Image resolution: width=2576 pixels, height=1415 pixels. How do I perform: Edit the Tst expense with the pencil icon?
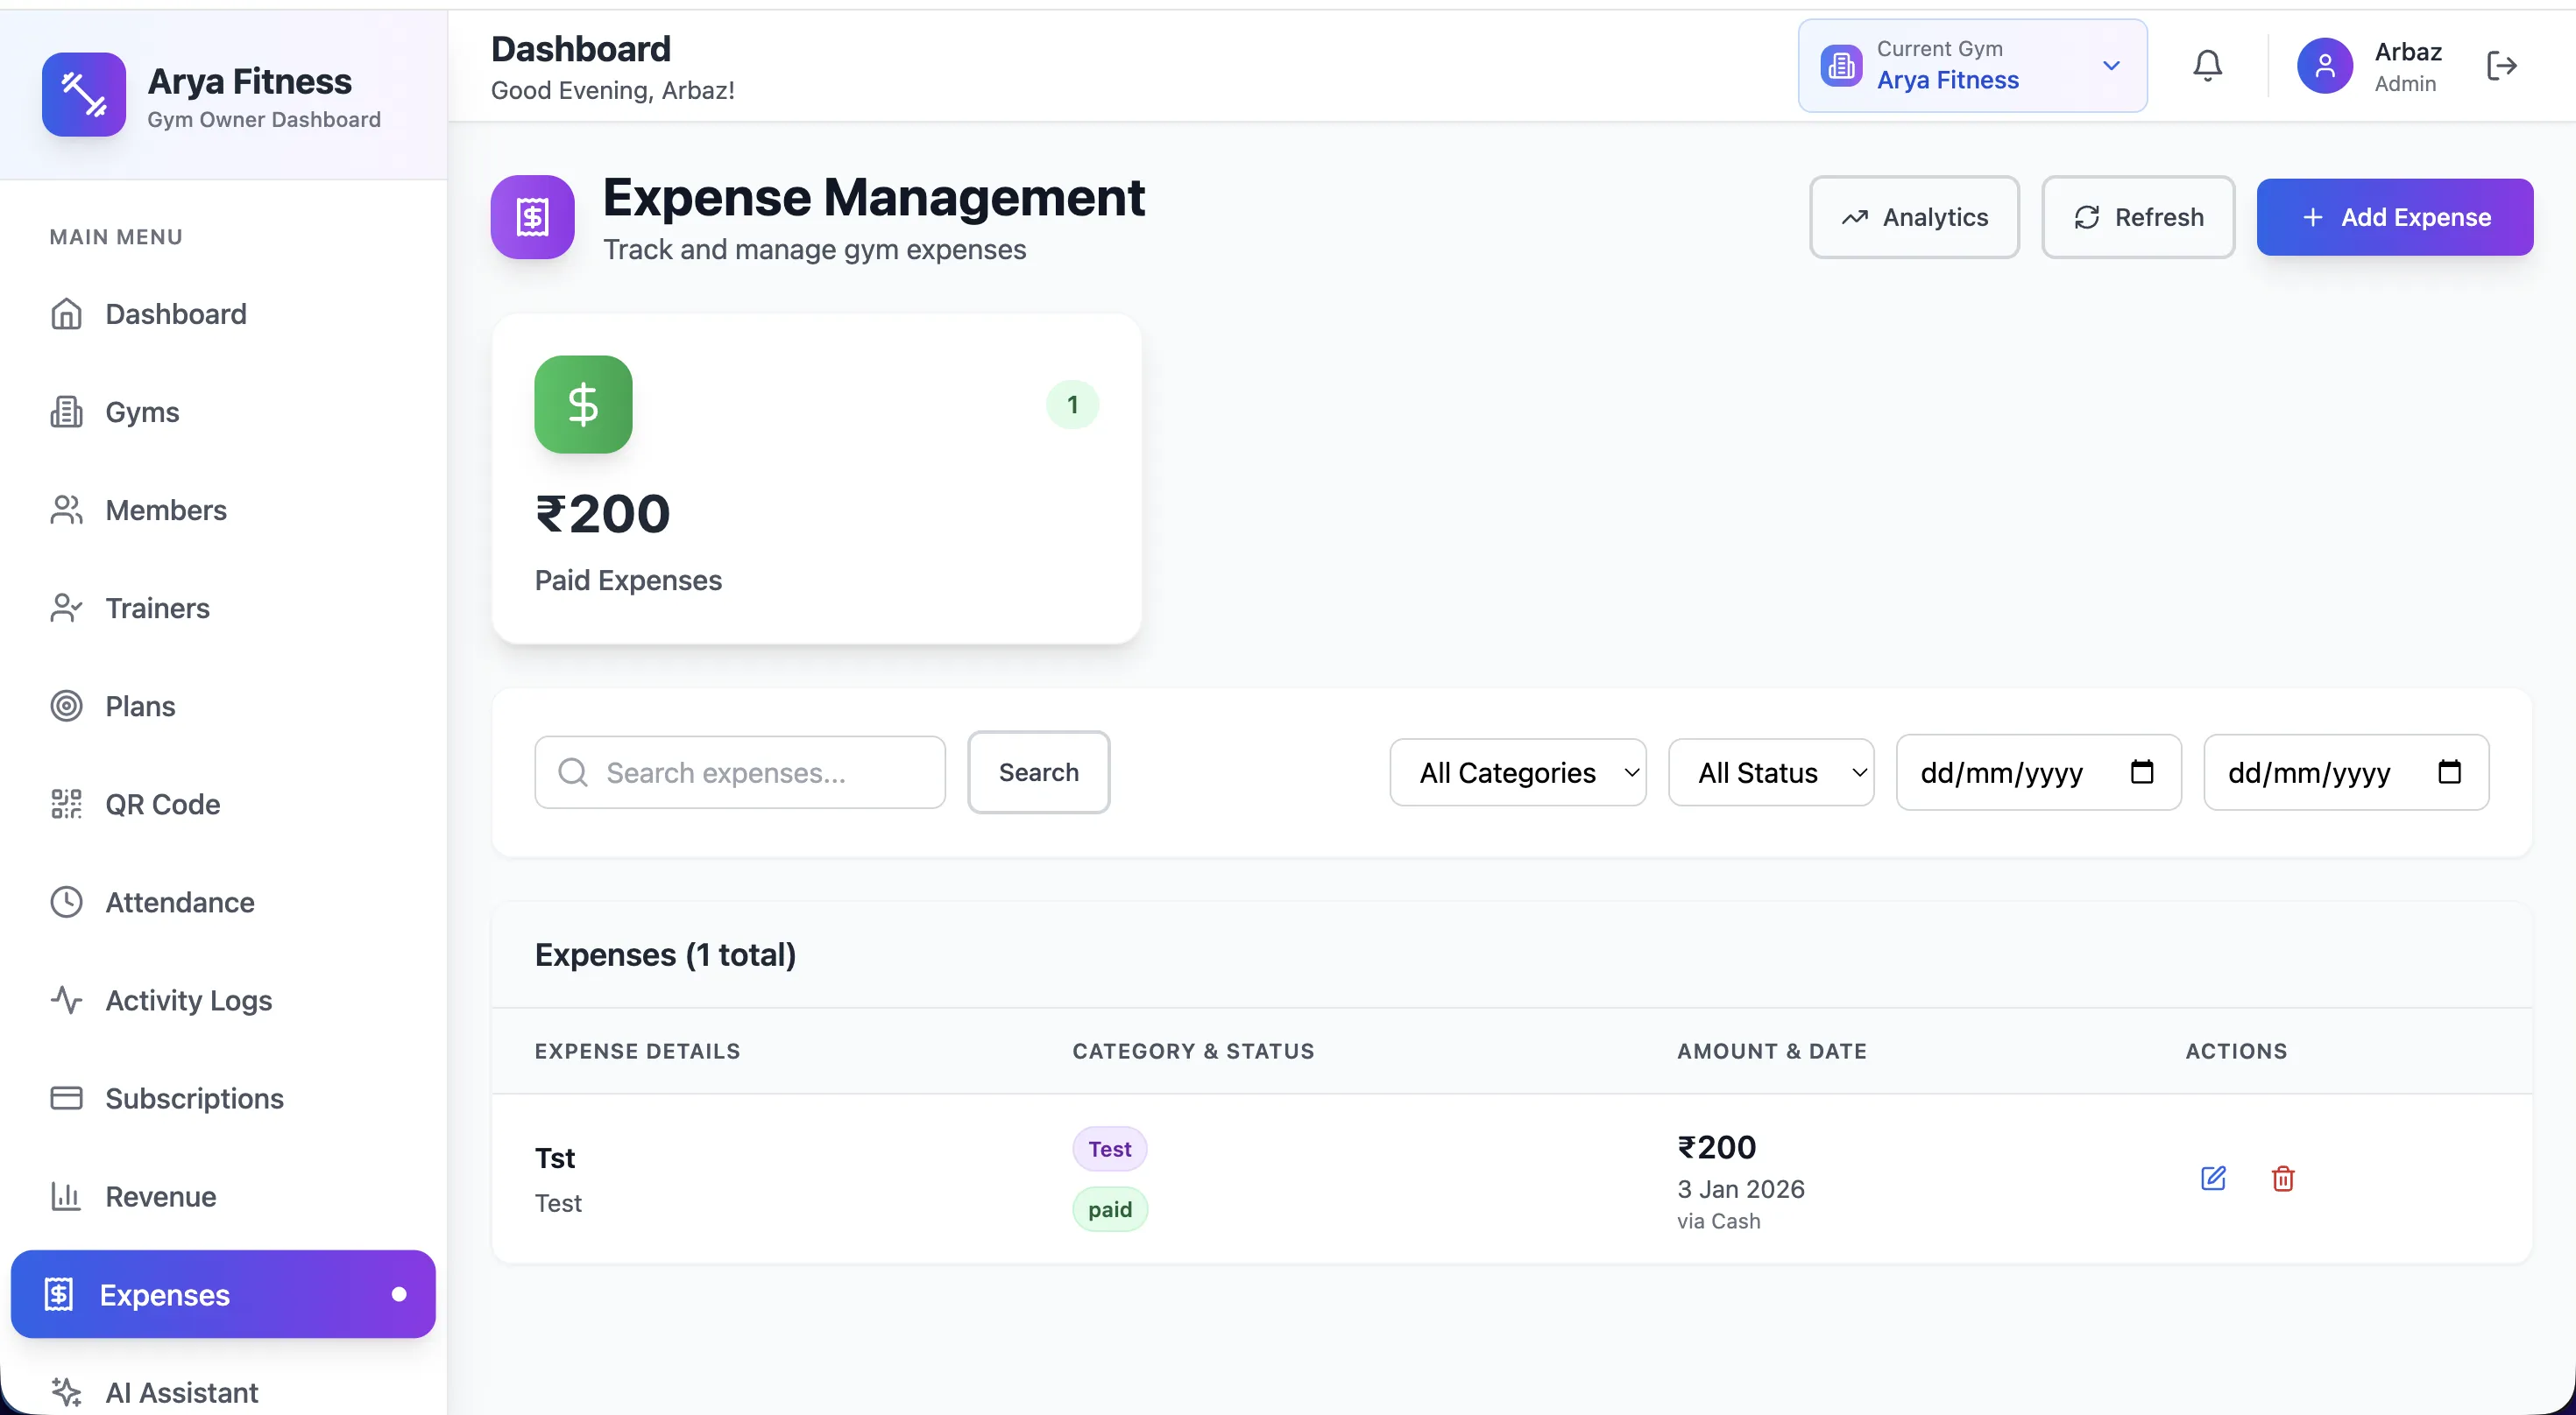tap(2212, 1179)
